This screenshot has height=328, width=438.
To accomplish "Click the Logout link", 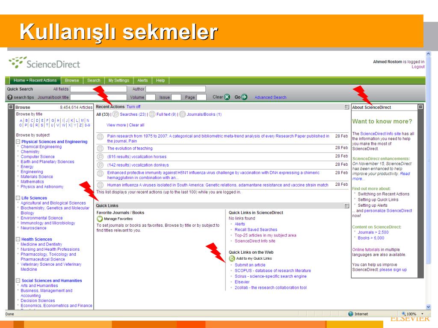I will tap(418, 67).
